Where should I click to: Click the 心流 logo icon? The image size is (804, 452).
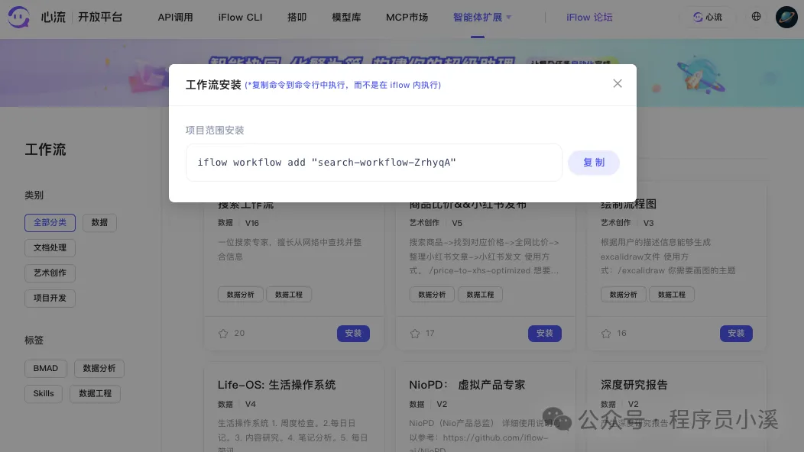coord(18,17)
